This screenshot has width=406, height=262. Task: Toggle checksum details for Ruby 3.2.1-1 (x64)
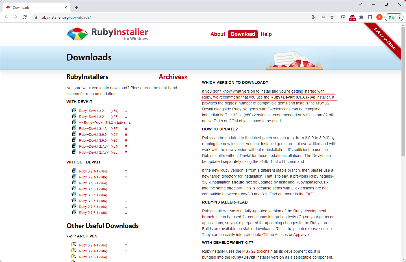tap(125, 171)
